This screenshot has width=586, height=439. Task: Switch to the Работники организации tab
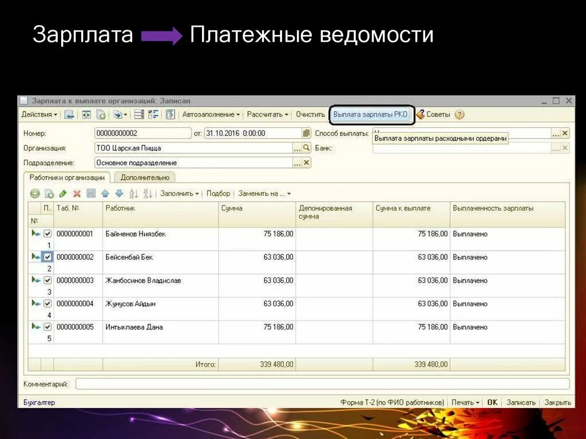click(67, 177)
